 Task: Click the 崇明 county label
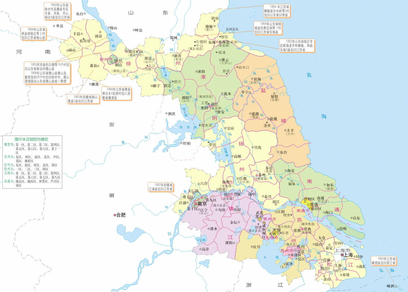pos(343,229)
